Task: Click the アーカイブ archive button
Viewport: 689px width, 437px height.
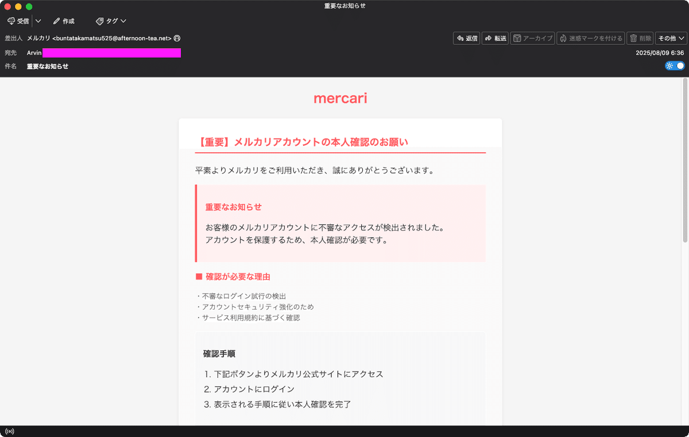Action: tap(532, 38)
